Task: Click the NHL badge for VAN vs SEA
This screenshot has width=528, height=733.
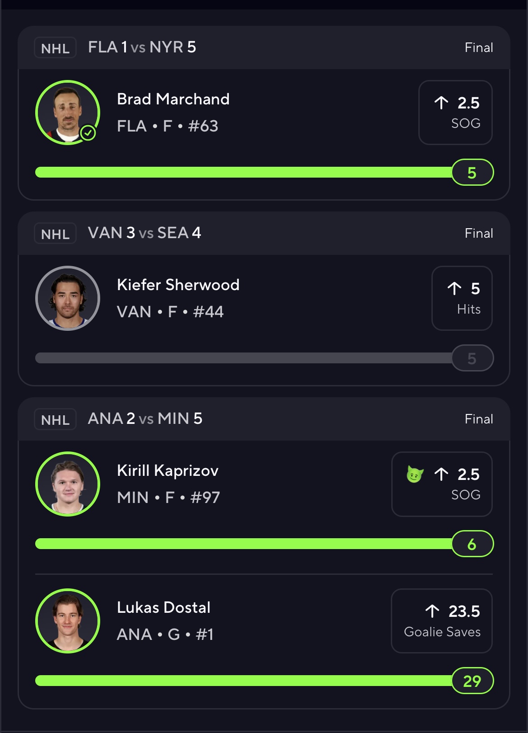Action: coord(55,234)
